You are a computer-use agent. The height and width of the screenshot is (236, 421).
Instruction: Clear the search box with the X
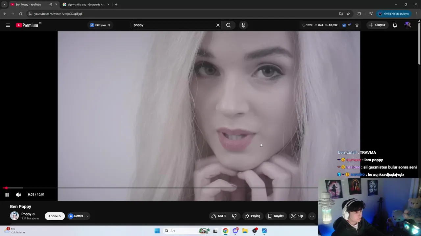click(x=218, y=25)
